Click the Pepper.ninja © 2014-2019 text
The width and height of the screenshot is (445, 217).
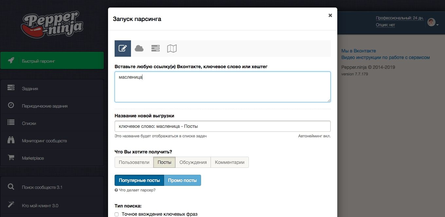[368, 67]
